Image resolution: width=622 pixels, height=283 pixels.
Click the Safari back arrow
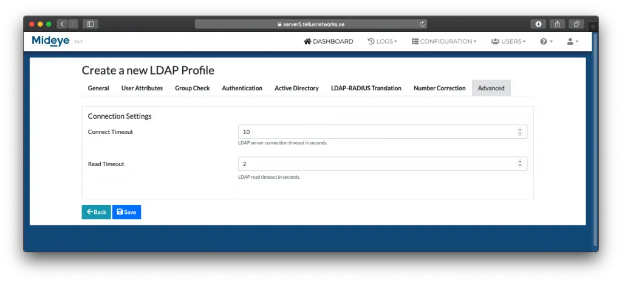pos(63,24)
